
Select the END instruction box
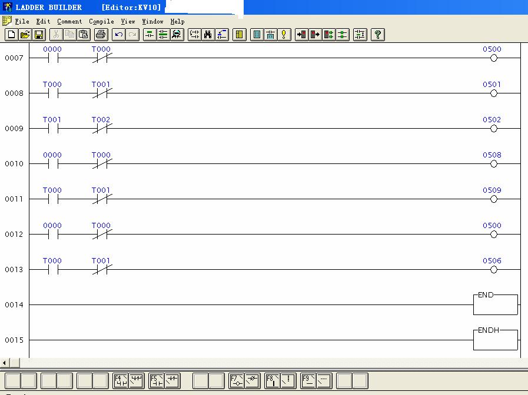coord(496,303)
